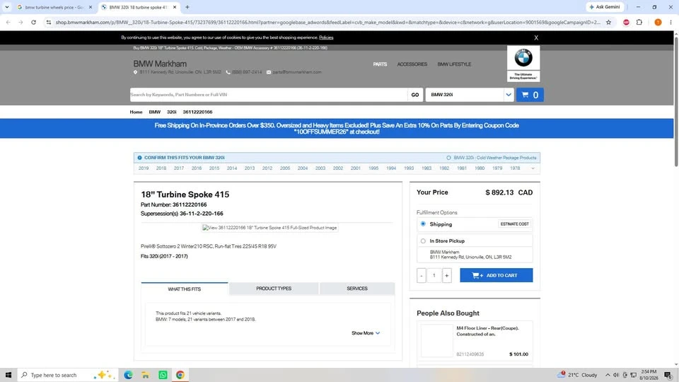Decrease quantity with the minus button

click(x=422, y=275)
